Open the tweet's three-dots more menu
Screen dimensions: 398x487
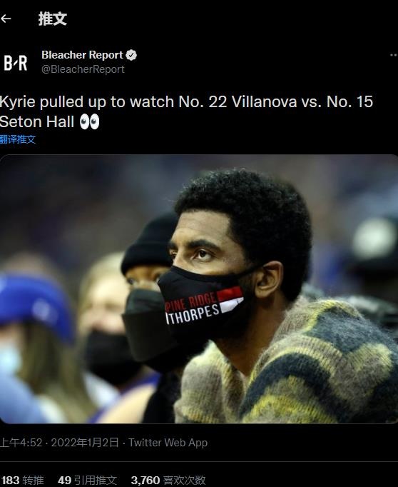[393, 55]
